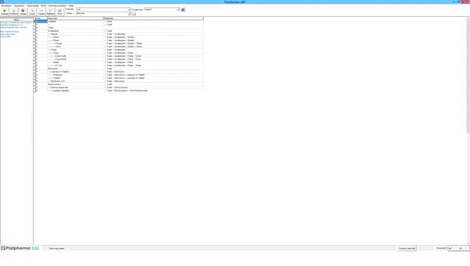The width and height of the screenshot is (470, 266).
Task: Tick the checkbox of the Femei row
Action: coord(34,50)
